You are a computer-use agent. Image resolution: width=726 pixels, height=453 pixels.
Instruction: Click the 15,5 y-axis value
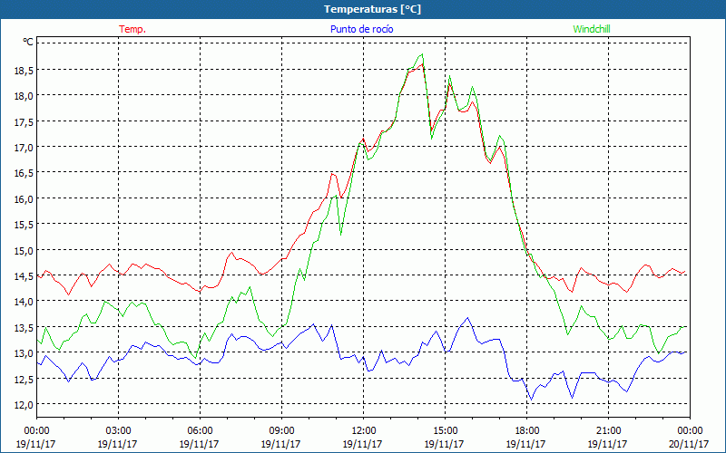(23, 225)
